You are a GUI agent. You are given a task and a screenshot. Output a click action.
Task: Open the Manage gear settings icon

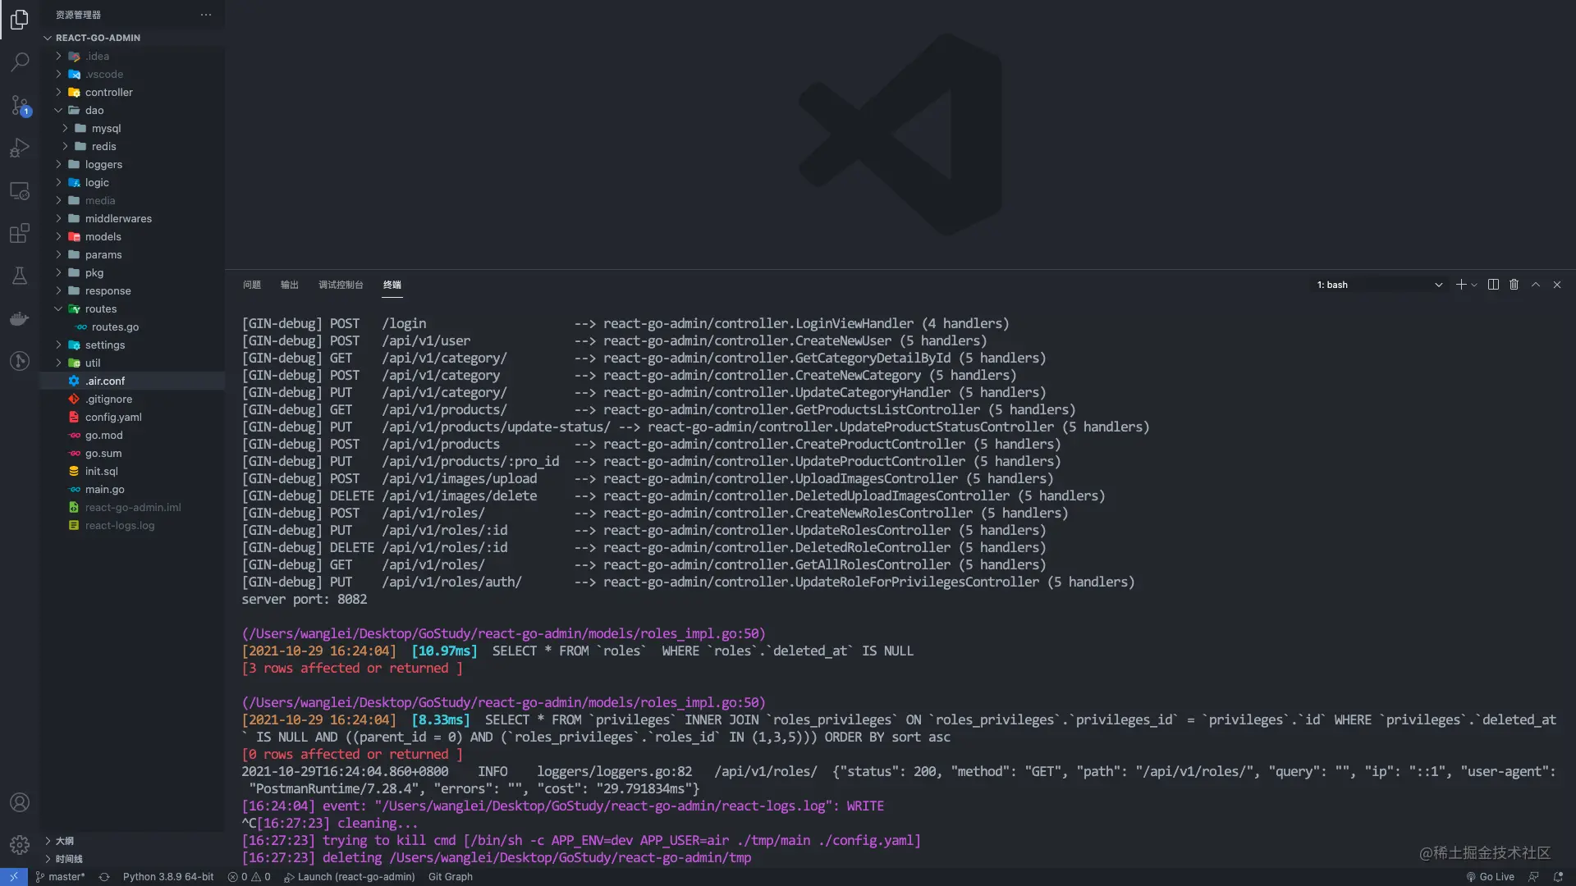tap(20, 844)
